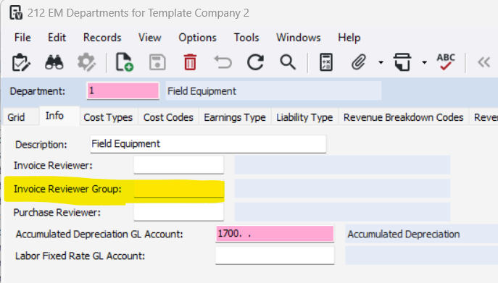Open the calculator icon in toolbar
Image resolution: width=498 pixels, height=283 pixels.
[x=326, y=62]
